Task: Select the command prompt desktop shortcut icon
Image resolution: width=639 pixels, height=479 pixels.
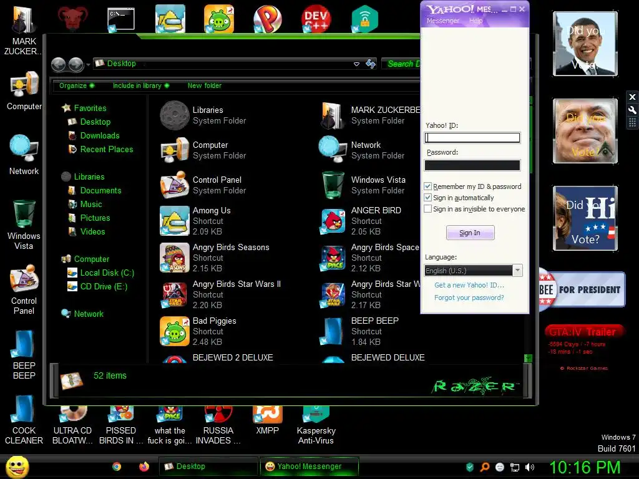Action: coord(121,19)
